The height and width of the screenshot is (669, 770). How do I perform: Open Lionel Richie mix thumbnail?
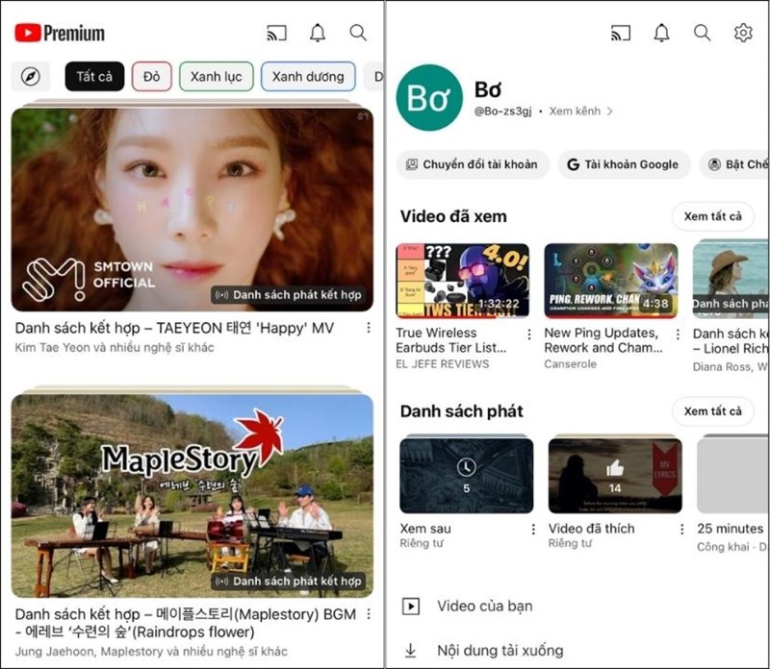click(x=731, y=279)
